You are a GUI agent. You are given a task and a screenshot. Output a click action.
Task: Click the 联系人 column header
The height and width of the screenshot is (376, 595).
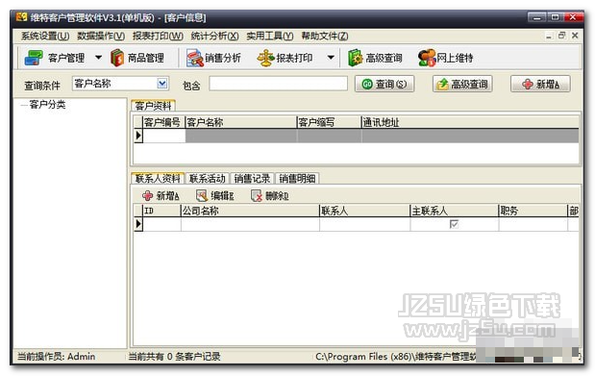tap(364, 211)
